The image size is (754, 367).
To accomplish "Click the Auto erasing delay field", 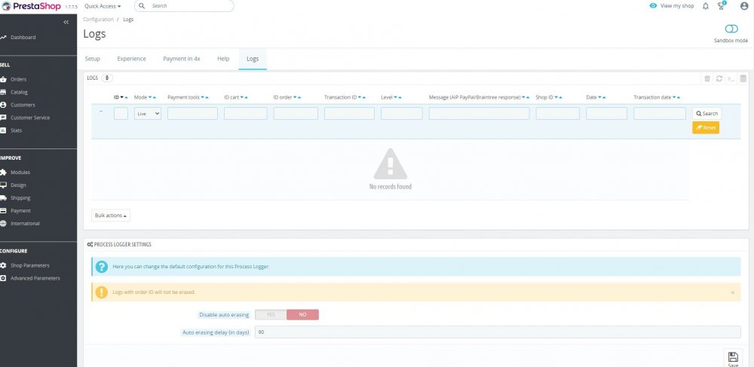I will (498, 332).
